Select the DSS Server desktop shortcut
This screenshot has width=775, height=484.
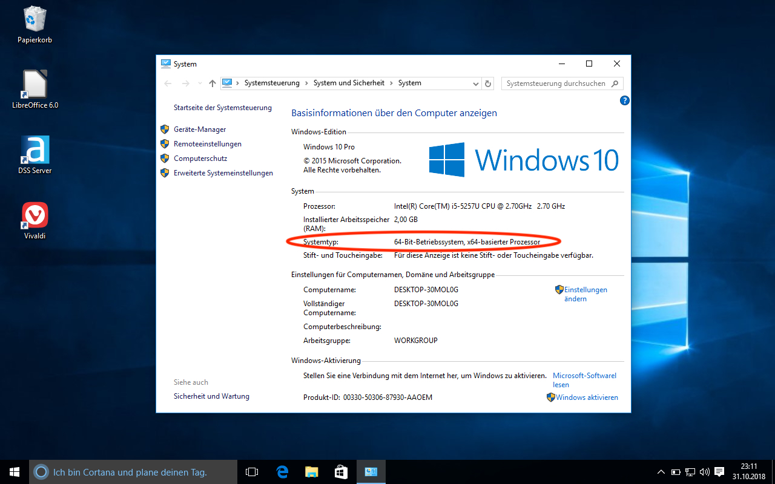[35, 155]
